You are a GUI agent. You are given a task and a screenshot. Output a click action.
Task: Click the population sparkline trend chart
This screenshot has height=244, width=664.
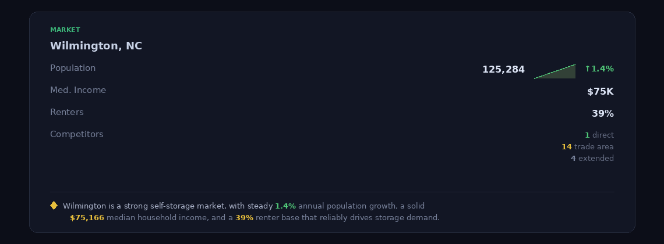click(x=556, y=72)
